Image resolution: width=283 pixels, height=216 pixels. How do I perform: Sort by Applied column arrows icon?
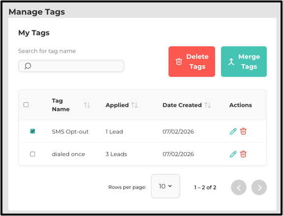[134, 105]
